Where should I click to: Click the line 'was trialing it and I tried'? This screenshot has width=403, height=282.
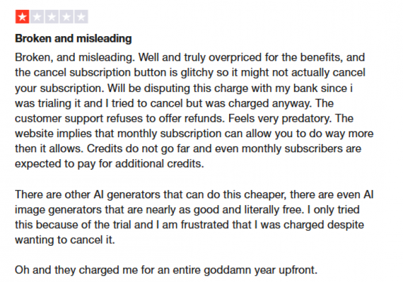point(174,103)
